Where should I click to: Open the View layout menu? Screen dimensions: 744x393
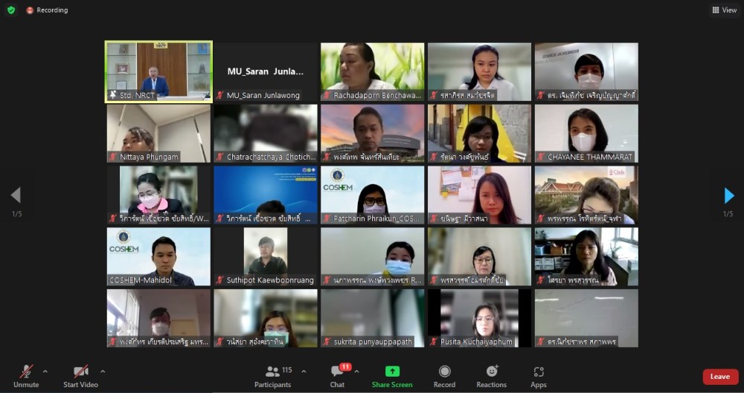(724, 10)
